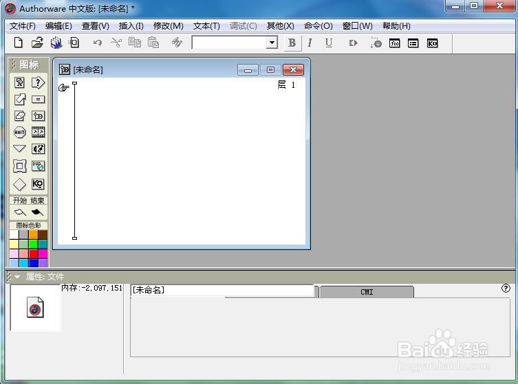Click the file icon preview in properties
Screen dimensions: 518x384
(x=35, y=307)
